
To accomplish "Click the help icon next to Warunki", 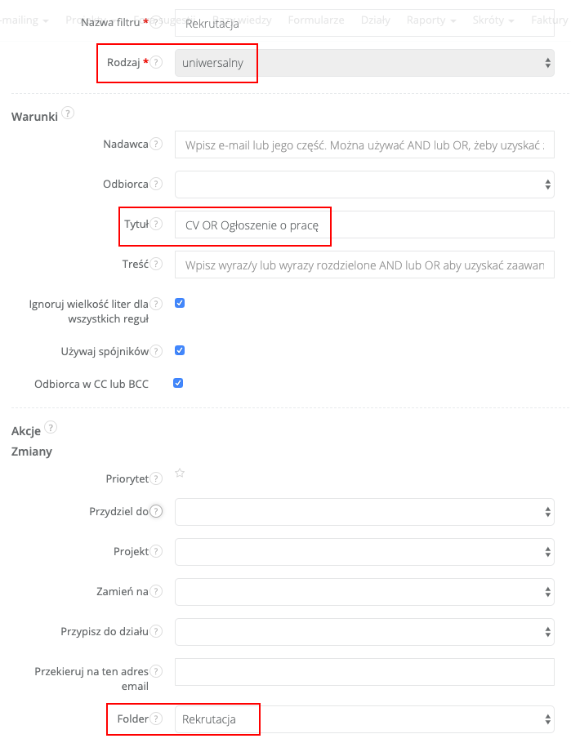I will click(68, 113).
